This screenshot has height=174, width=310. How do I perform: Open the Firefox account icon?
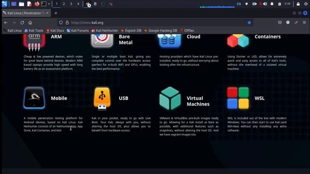pos(288,23)
